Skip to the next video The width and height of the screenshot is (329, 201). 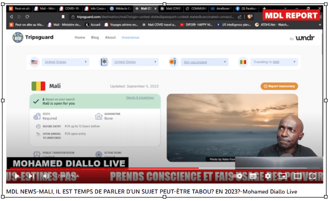point(31,176)
